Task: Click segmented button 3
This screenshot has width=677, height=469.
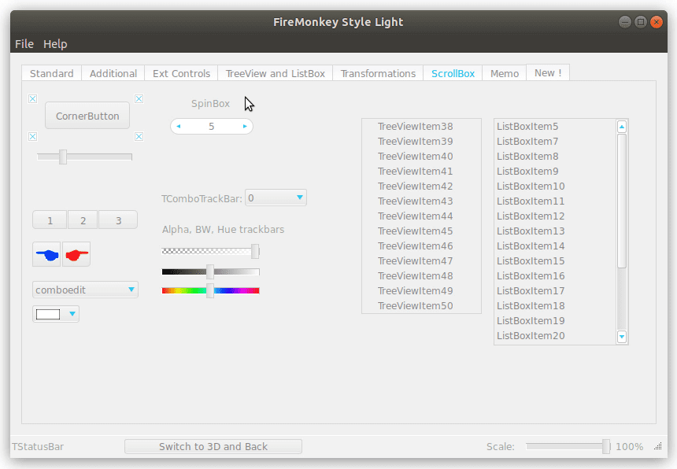Action: [x=118, y=220]
